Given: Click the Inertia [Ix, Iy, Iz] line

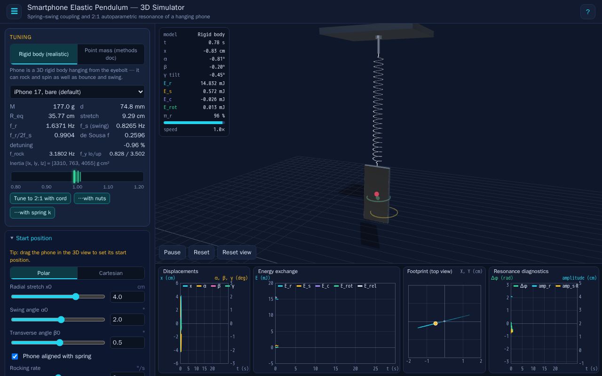Looking at the screenshot, I should coord(60,164).
